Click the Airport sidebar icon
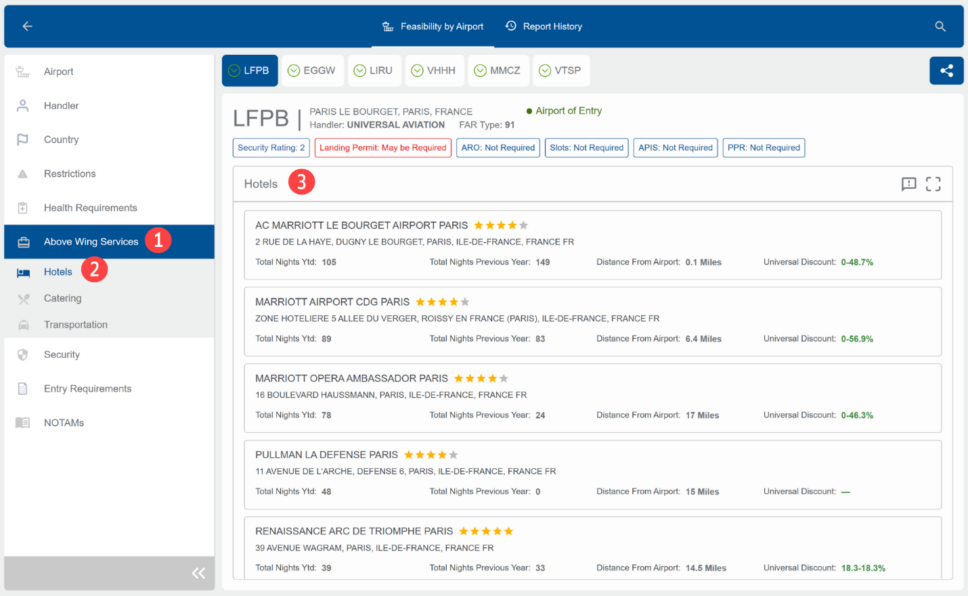The width and height of the screenshot is (968, 596). 23,72
